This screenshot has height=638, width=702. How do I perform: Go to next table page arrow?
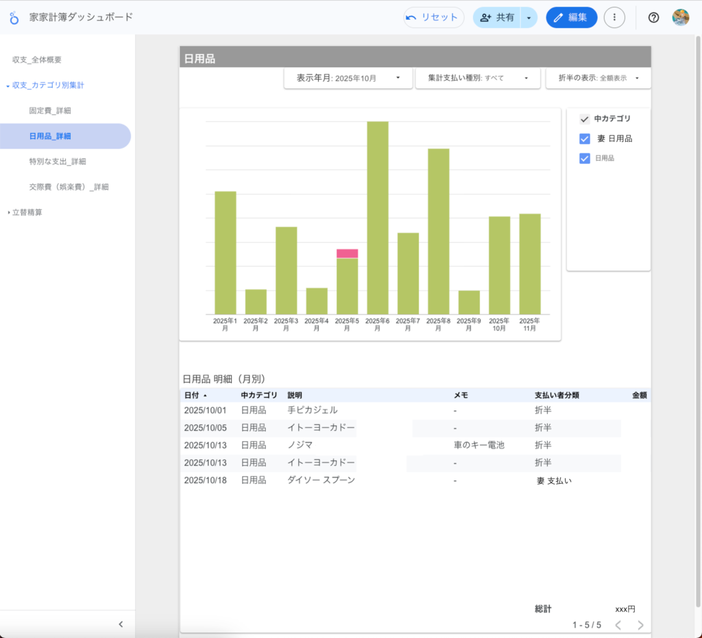[640, 625]
